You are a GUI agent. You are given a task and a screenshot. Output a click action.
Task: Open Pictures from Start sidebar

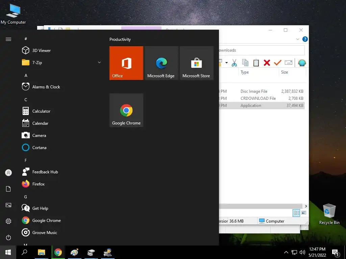8,205
